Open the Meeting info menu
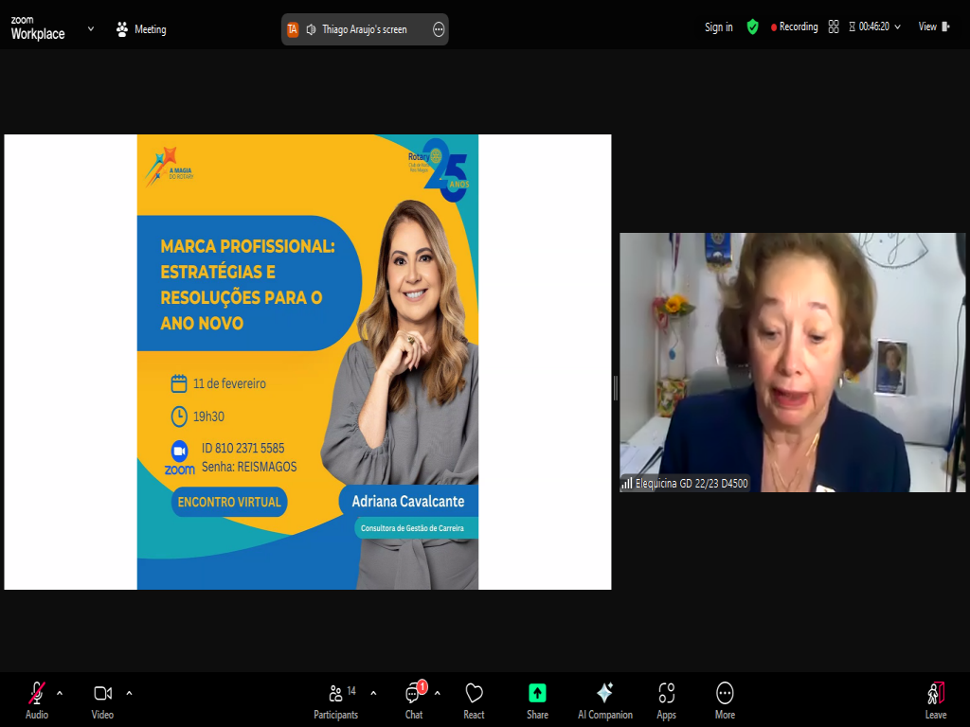This screenshot has height=727, width=970. point(140,29)
